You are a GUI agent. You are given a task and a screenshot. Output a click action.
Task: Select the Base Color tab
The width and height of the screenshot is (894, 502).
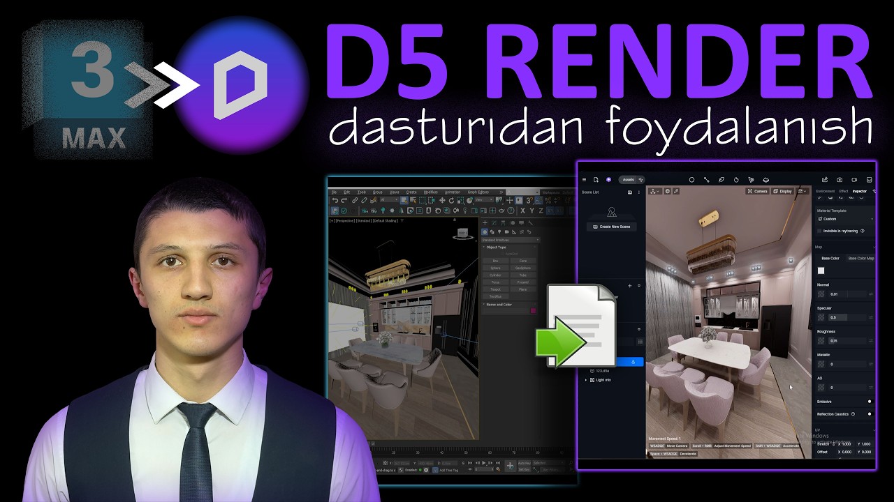coord(830,259)
